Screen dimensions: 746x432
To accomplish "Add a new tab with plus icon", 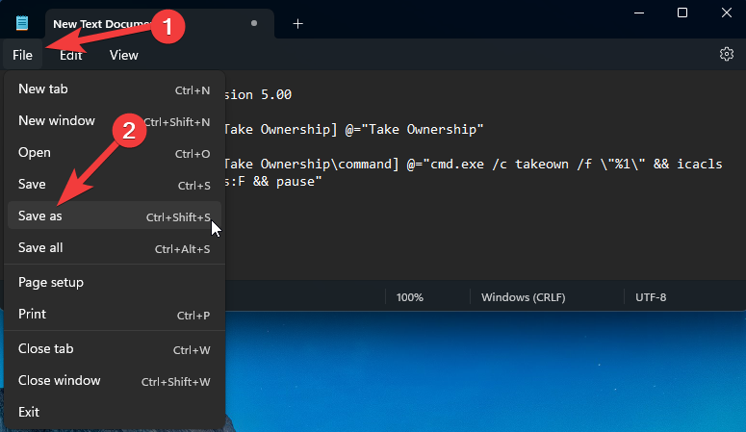I will coord(297,23).
